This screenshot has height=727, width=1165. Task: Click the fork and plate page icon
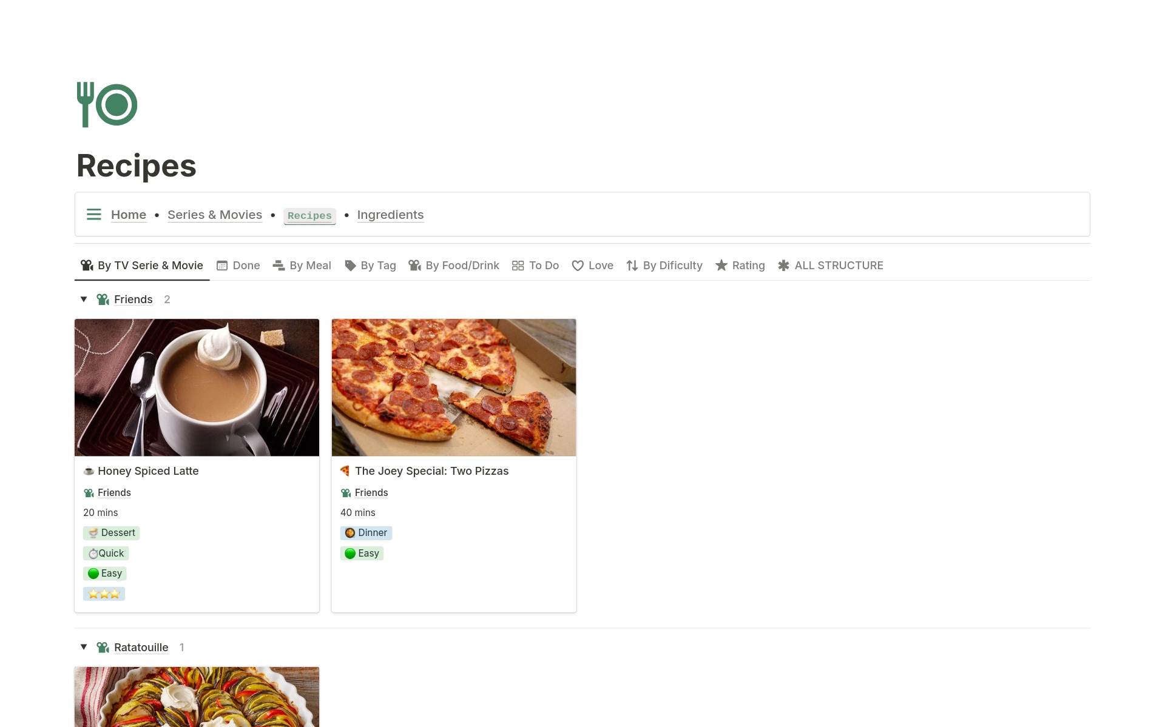pyautogui.click(x=106, y=104)
